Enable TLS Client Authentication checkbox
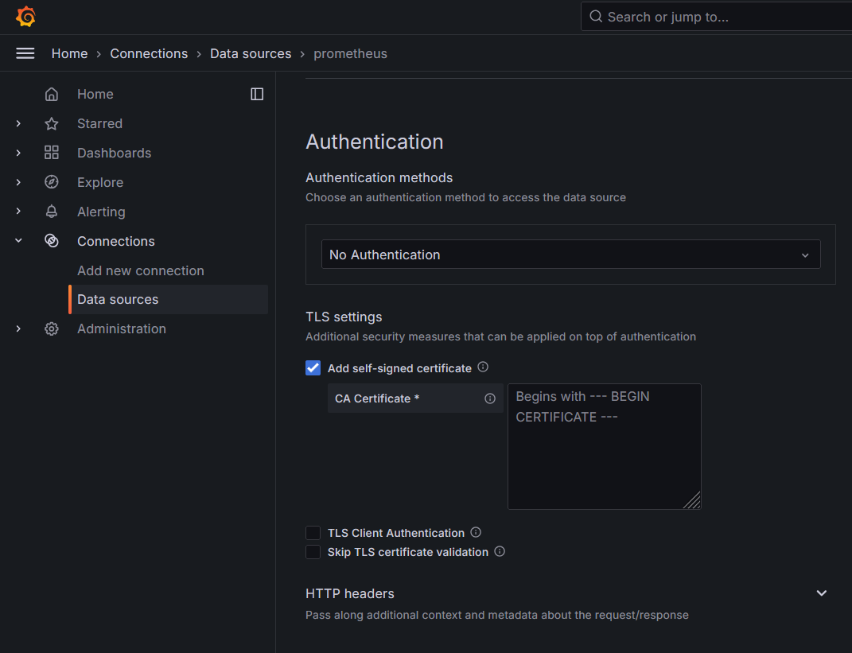 pyautogui.click(x=313, y=533)
